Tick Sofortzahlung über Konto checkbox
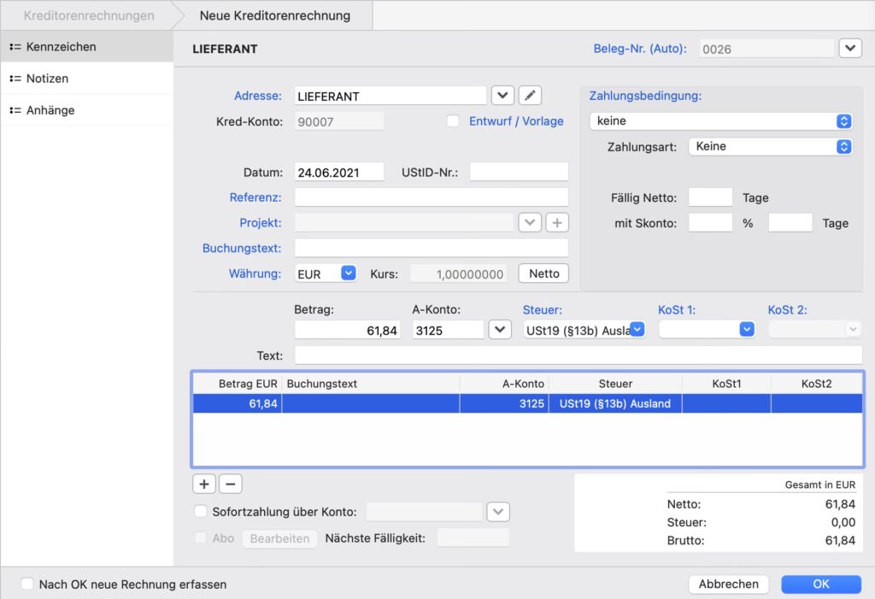The height and width of the screenshot is (599, 875). pos(201,512)
